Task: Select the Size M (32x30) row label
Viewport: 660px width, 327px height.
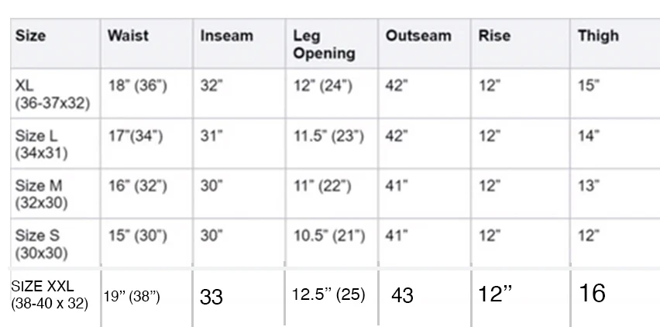Action: click(41, 194)
